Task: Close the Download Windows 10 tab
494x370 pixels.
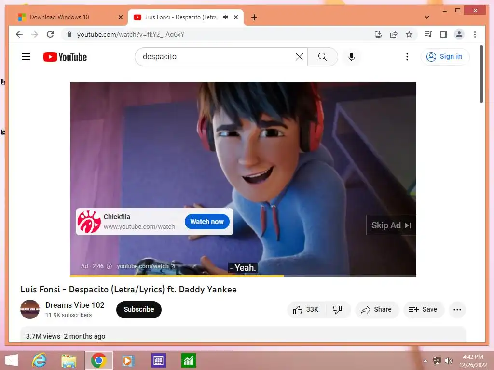Action: [x=120, y=17]
